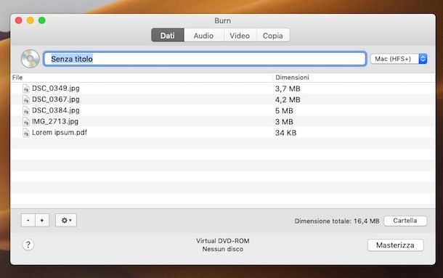Click the IMG_2713.jpg file icon
This screenshot has height=278, width=443.
coord(26,121)
